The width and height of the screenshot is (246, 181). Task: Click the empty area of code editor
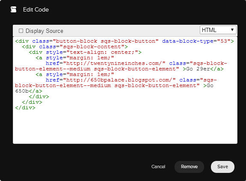pyautogui.click(x=125, y=127)
